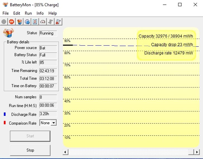
Task: Click the Time on Battery field 00:00:07
Action: coord(48,86)
